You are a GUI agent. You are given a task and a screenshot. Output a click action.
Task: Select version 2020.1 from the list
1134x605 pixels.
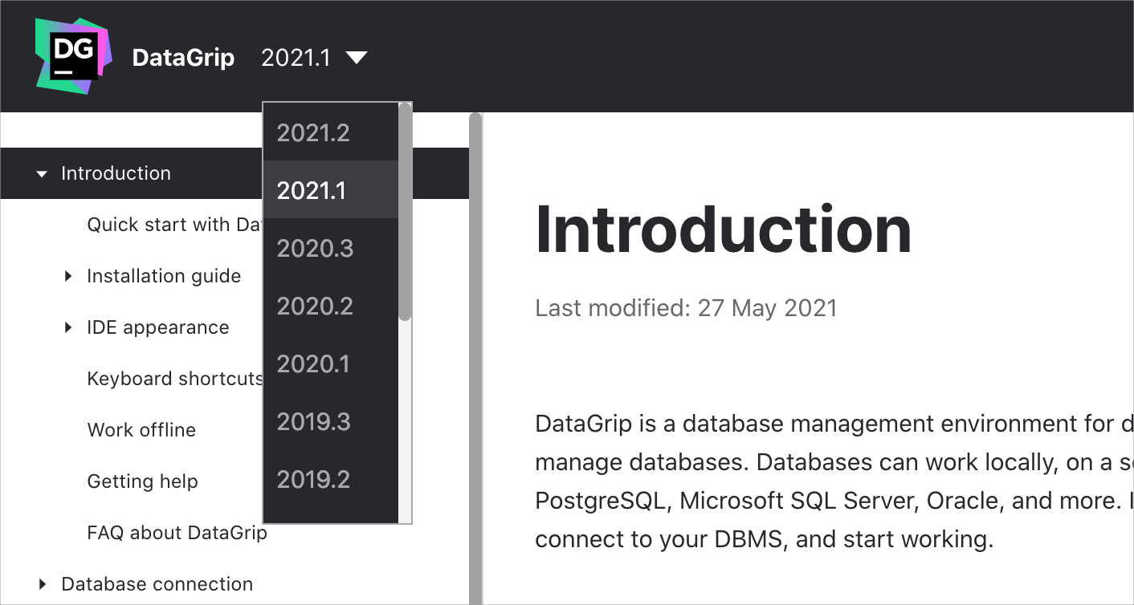(313, 363)
